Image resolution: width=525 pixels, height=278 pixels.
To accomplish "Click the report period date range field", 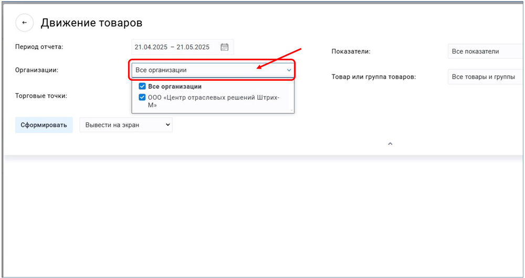I will (172, 47).
